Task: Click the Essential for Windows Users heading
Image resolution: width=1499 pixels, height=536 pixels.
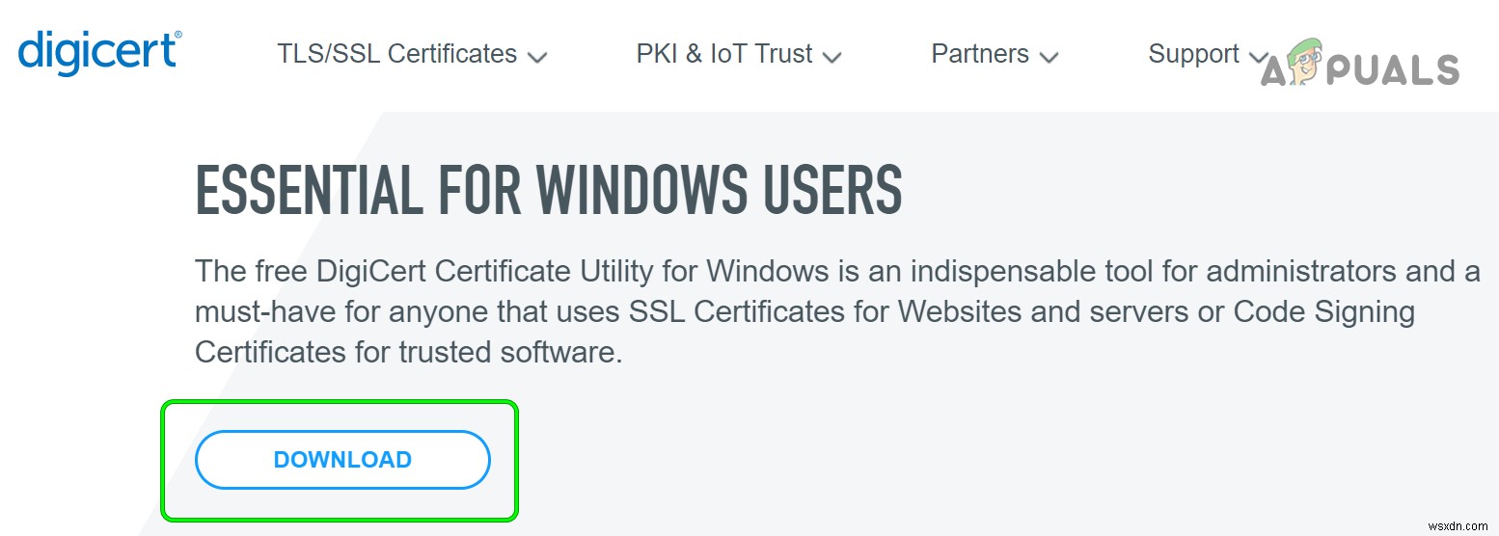Action: pyautogui.click(x=548, y=190)
